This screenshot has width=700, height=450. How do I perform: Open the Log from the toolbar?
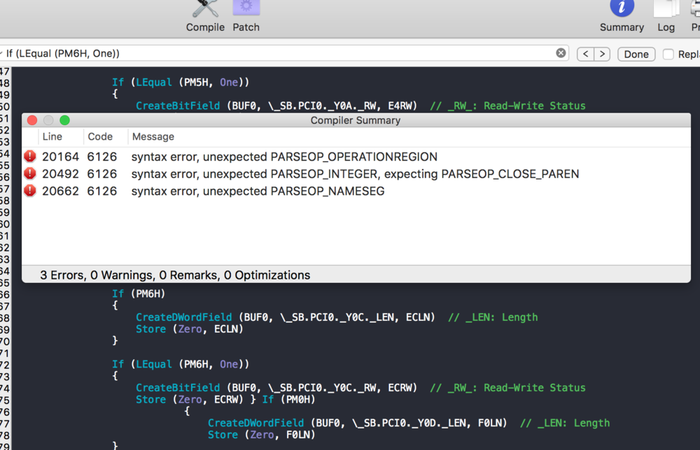coord(666,10)
